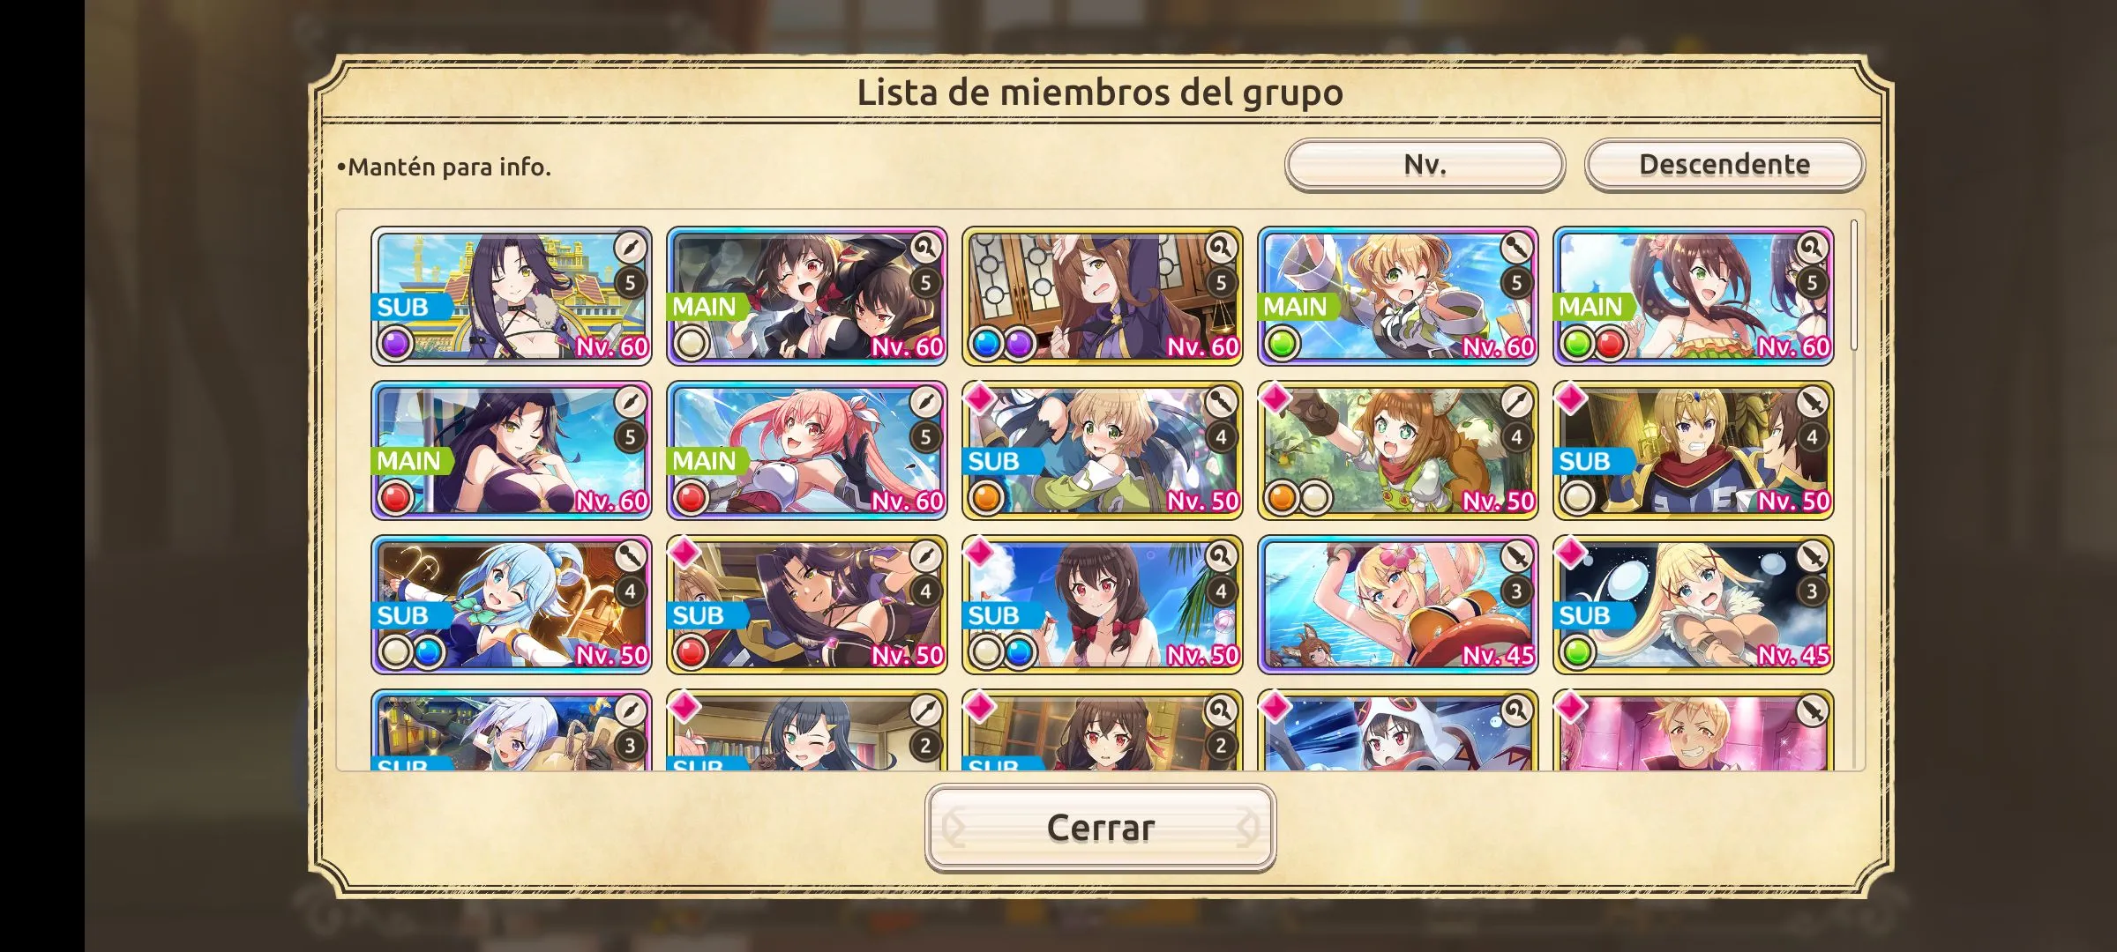This screenshot has width=2117, height=952.
Task: Select the purple-haired swimsuit MAIN card
Action: (512, 450)
